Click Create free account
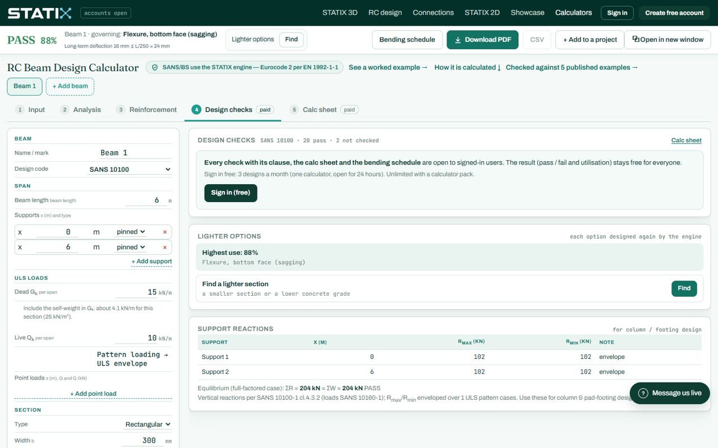The width and height of the screenshot is (718, 448). coord(674,13)
